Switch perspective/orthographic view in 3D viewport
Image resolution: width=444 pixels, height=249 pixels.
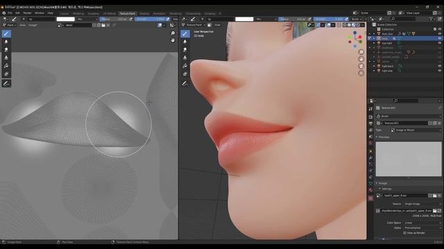[x=361, y=73]
